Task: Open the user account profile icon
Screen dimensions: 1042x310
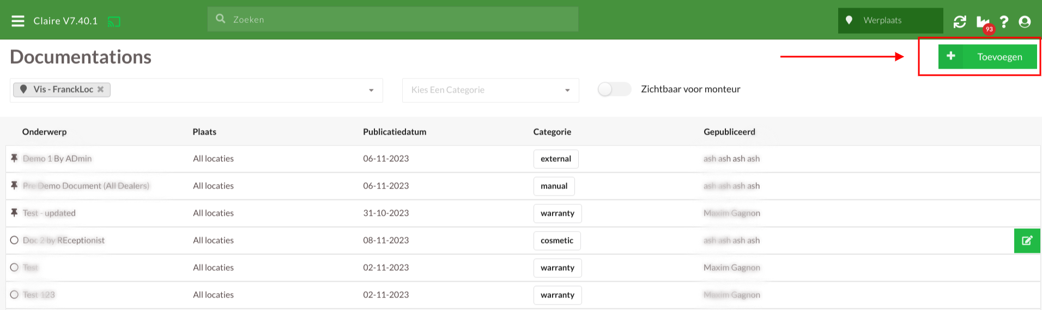Action: tap(1025, 21)
